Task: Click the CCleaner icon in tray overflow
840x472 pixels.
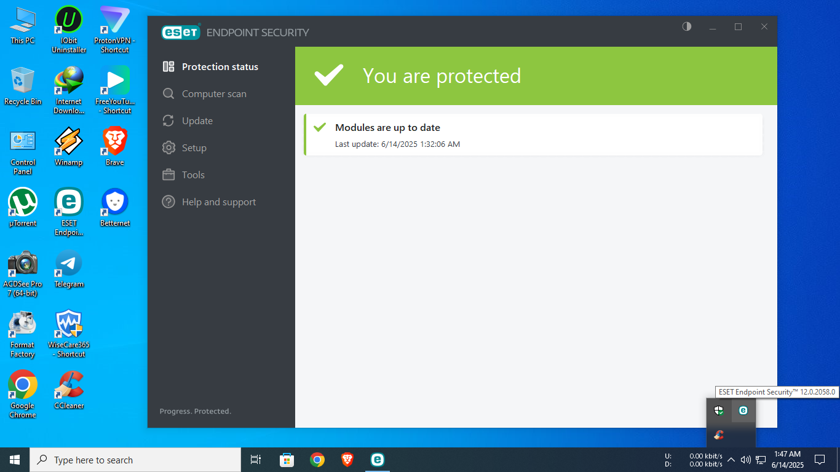Action: [719, 435]
